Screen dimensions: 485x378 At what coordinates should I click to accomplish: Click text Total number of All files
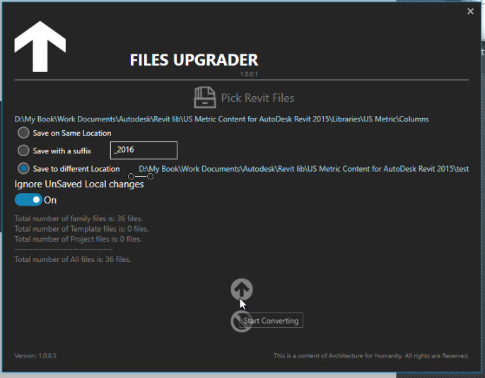73,259
